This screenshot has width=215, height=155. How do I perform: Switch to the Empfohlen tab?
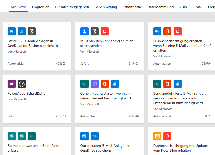point(40,7)
